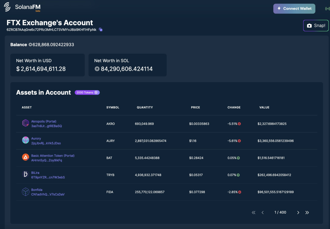Click the ASSET column header
Viewport: 330px width, 229px height.
27,107
